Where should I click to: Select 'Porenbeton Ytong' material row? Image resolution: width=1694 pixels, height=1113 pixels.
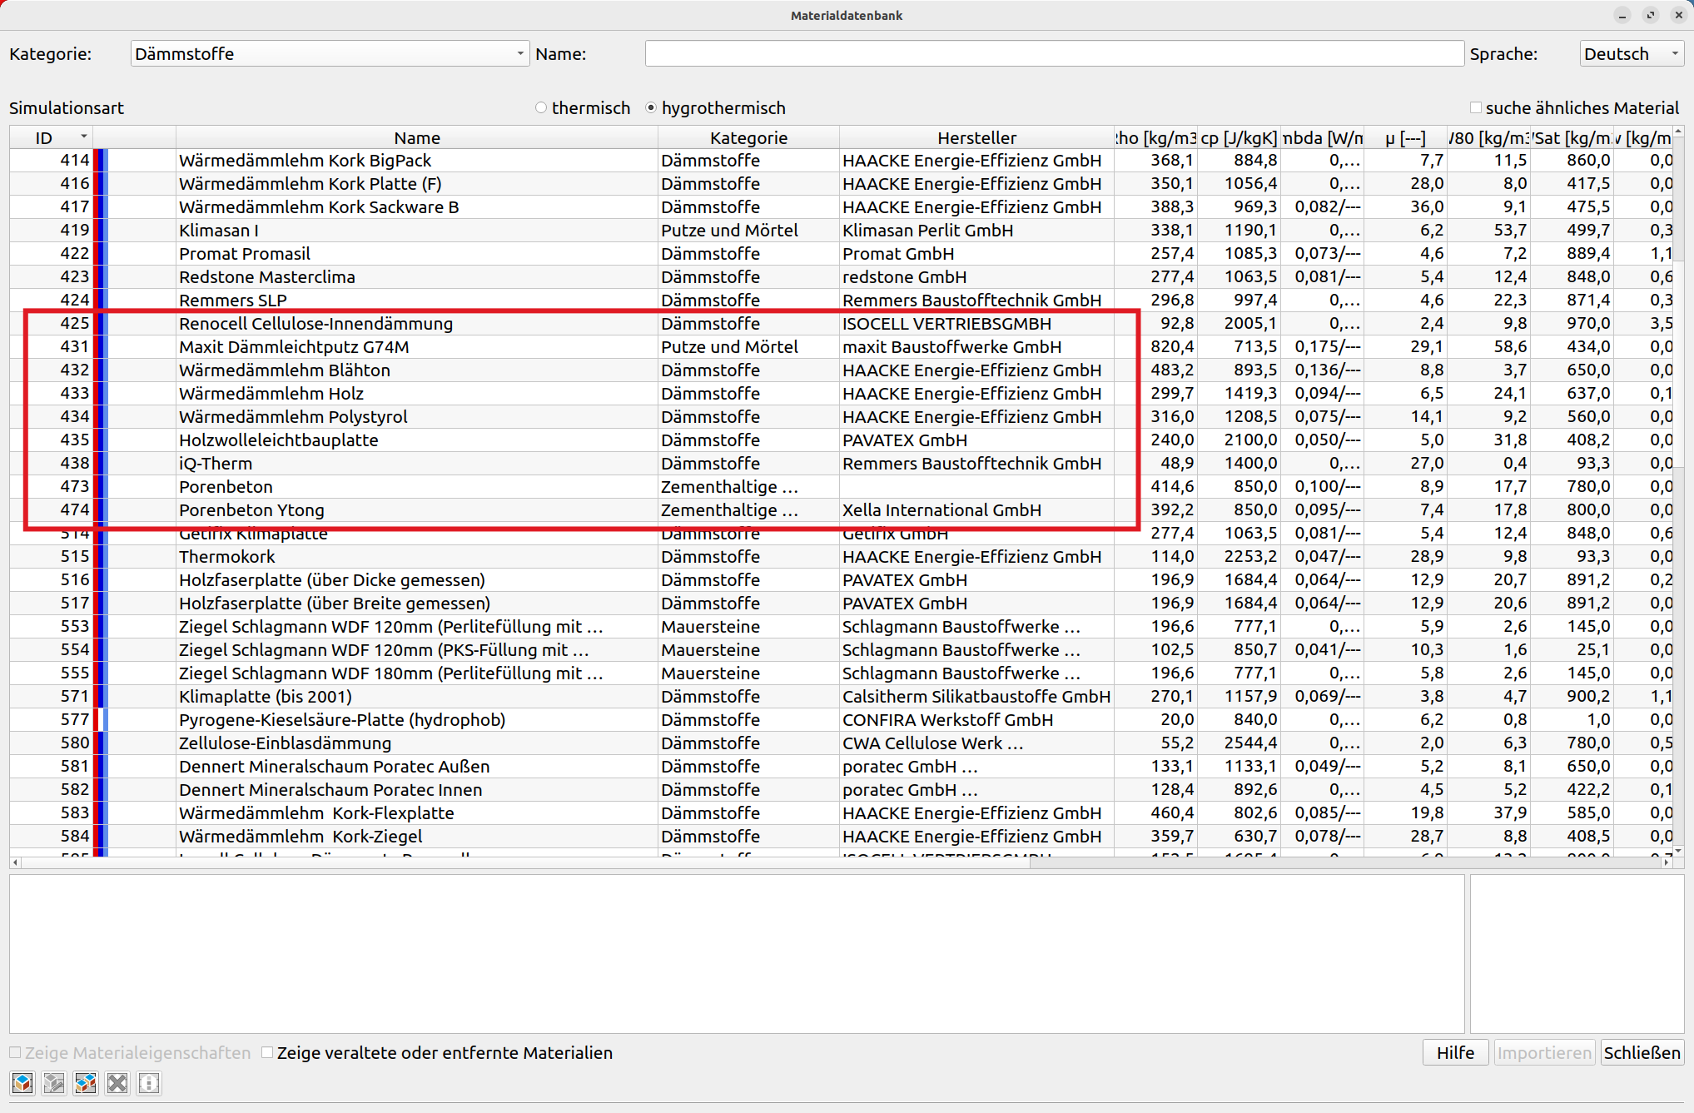841,509
